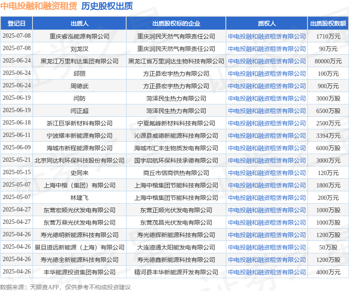Click the 质权人 column header
Screen dimensions: 349x291
point(266,24)
